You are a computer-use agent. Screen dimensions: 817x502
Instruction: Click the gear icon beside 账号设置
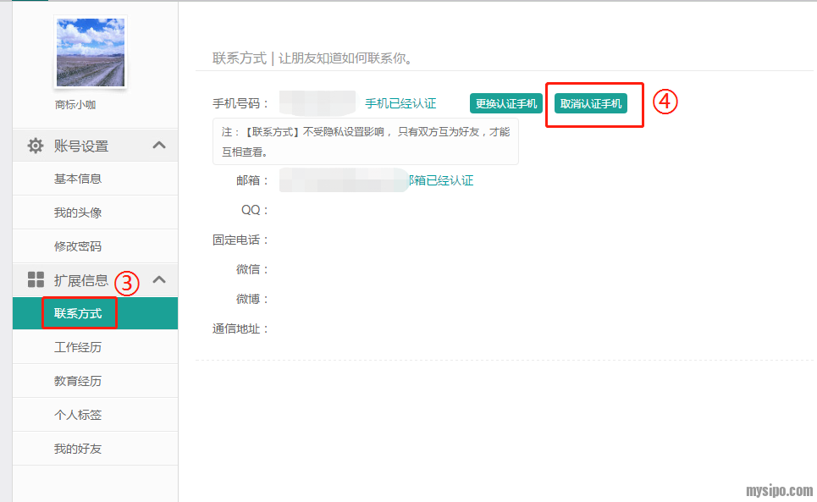pyautogui.click(x=35, y=146)
